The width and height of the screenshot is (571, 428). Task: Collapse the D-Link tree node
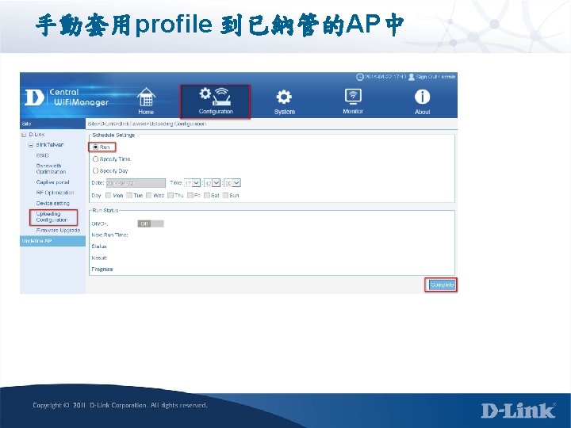pos(24,135)
